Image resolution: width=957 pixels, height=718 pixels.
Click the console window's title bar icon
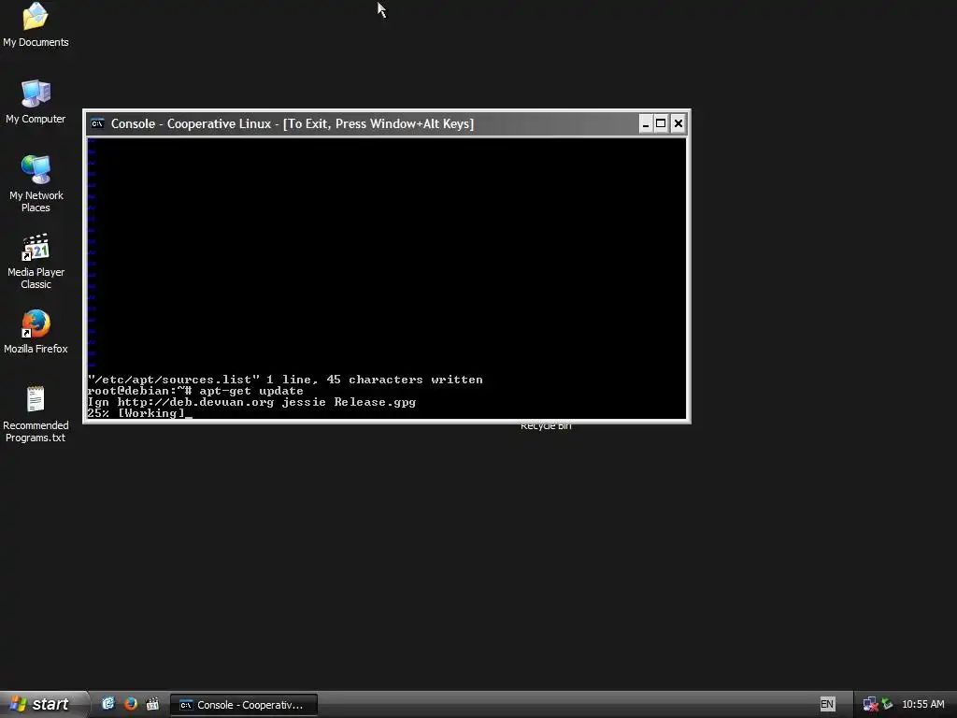pyautogui.click(x=97, y=124)
